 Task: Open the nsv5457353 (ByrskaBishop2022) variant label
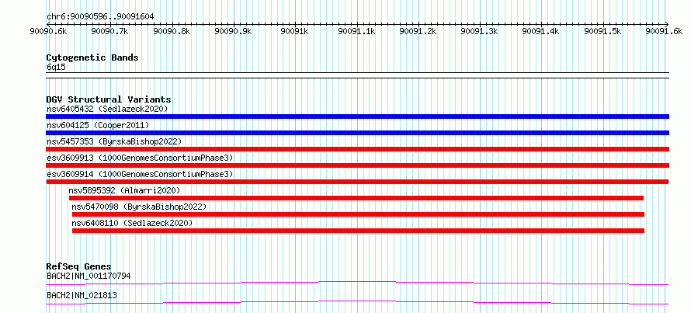(x=113, y=141)
